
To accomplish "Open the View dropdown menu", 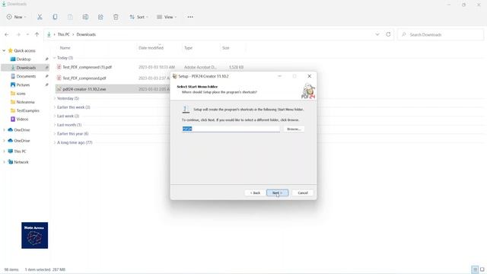I will 167,17.
